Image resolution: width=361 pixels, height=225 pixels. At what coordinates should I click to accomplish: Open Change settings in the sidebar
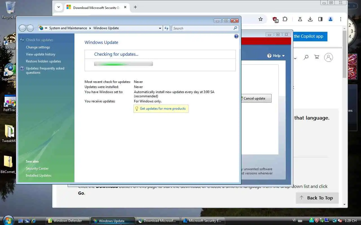tap(38, 47)
